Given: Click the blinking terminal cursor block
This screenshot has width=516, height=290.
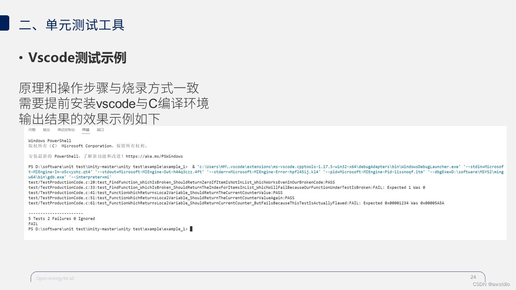Looking at the screenshot, I should pos(191,229).
